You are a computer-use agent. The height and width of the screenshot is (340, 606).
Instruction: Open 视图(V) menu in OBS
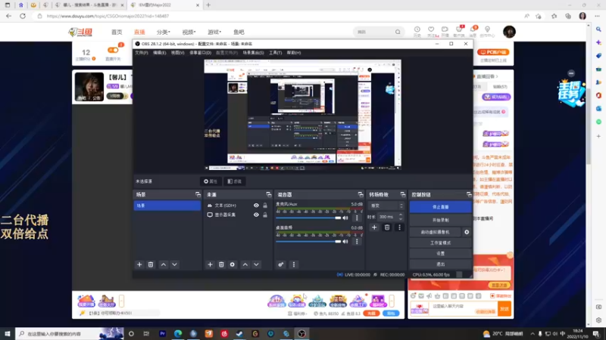click(177, 53)
